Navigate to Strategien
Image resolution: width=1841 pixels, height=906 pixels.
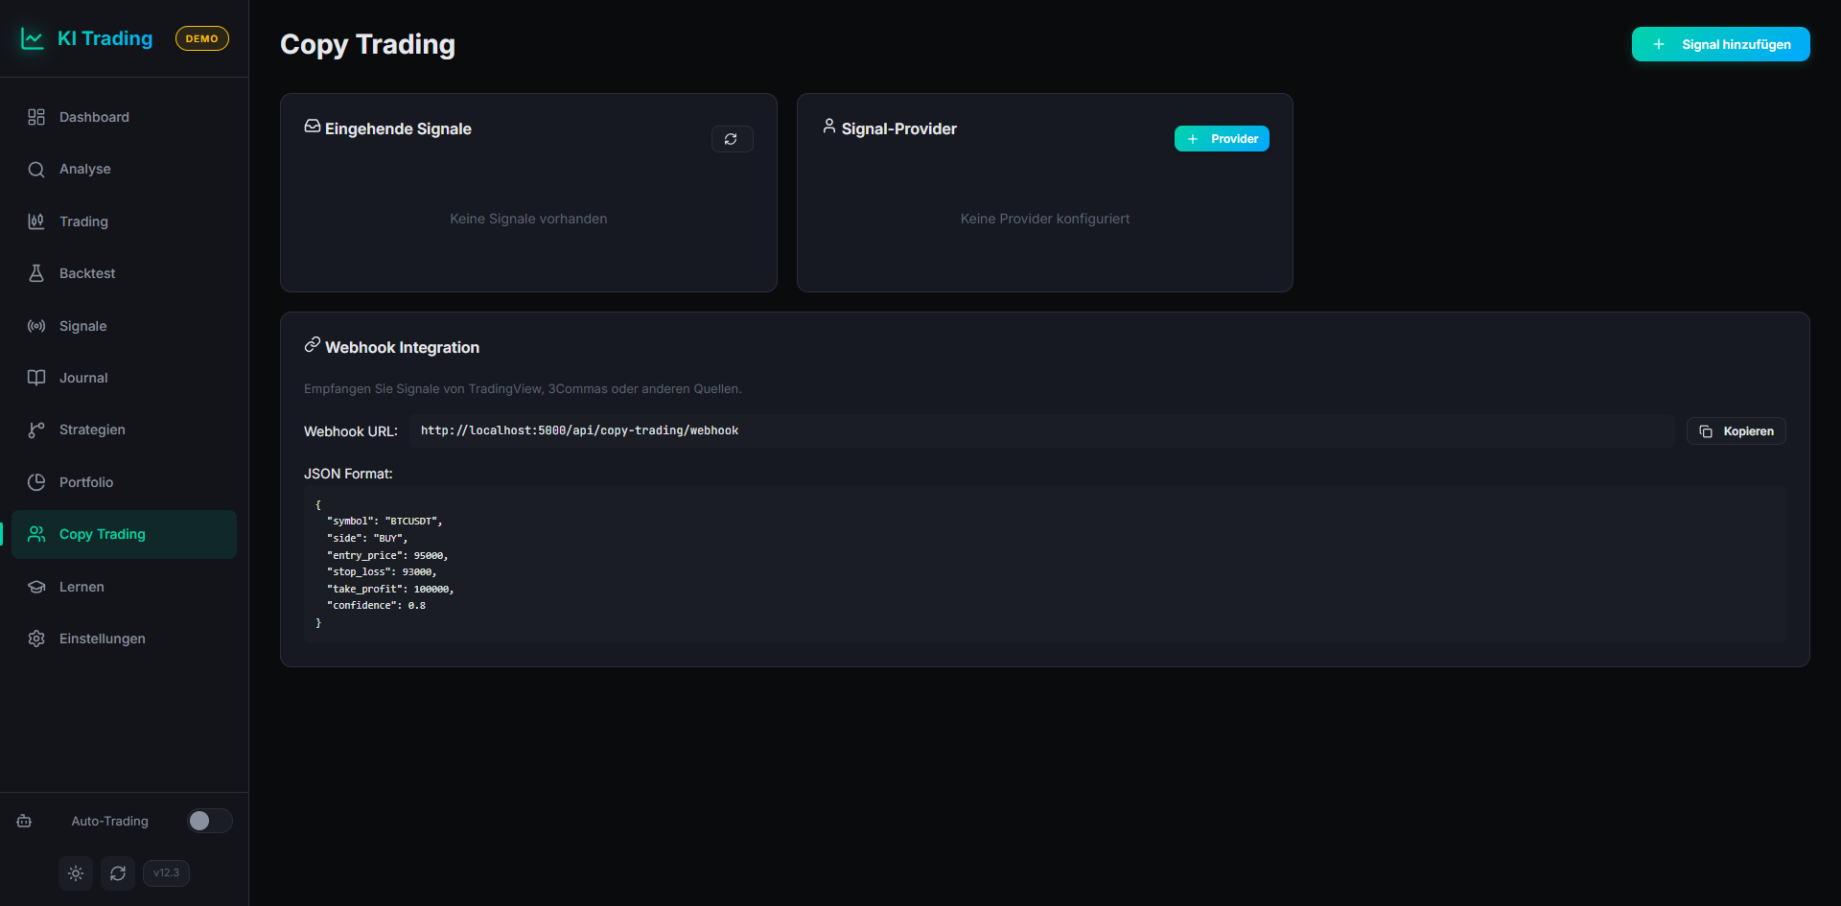tap(92, 430)
